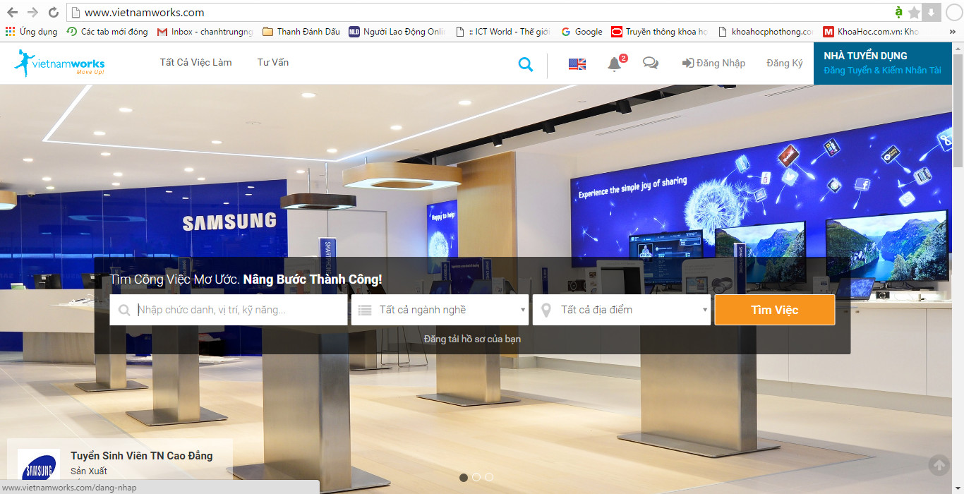Bookmark this page with the star icon
This screenshot has height=494, width=964.
pos(915,12)
